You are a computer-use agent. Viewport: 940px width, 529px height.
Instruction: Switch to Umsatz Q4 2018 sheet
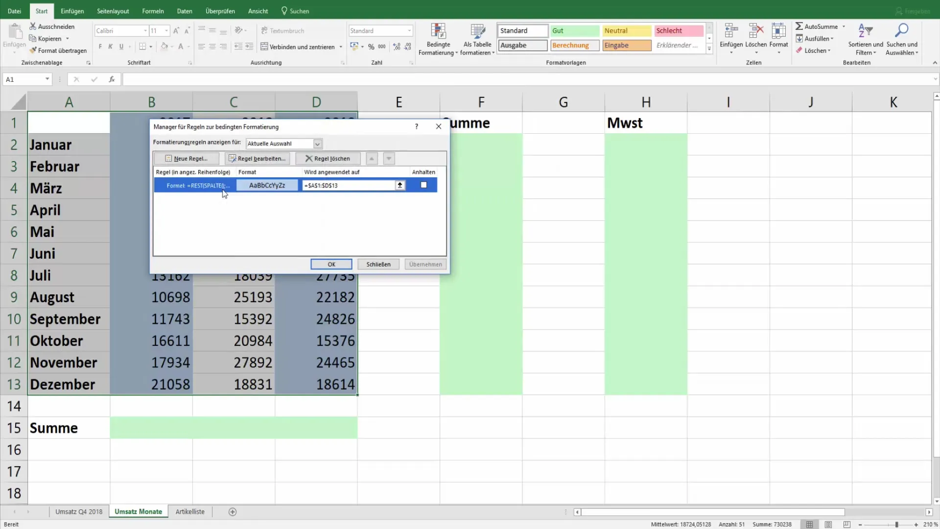click(x=79, y=512)
